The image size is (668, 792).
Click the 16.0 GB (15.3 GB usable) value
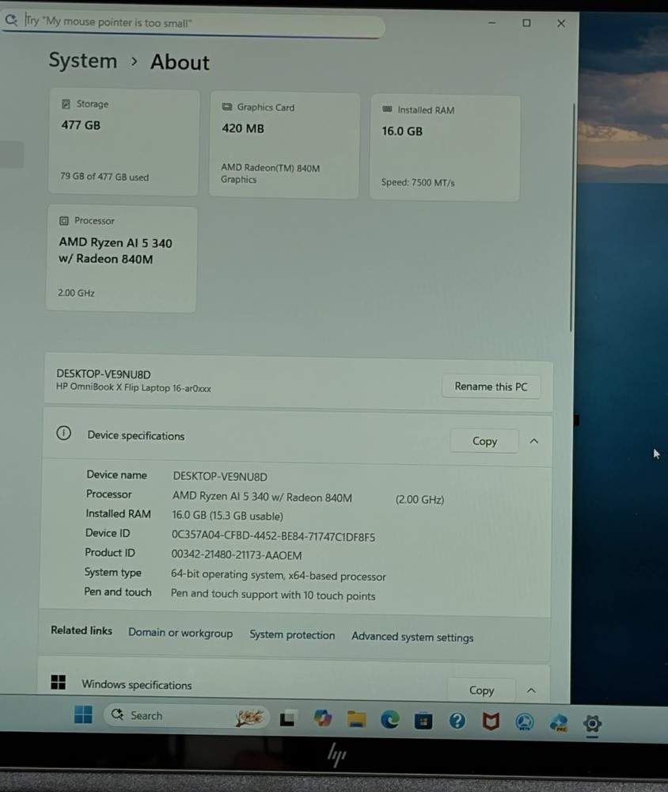(x=227, y=516)
